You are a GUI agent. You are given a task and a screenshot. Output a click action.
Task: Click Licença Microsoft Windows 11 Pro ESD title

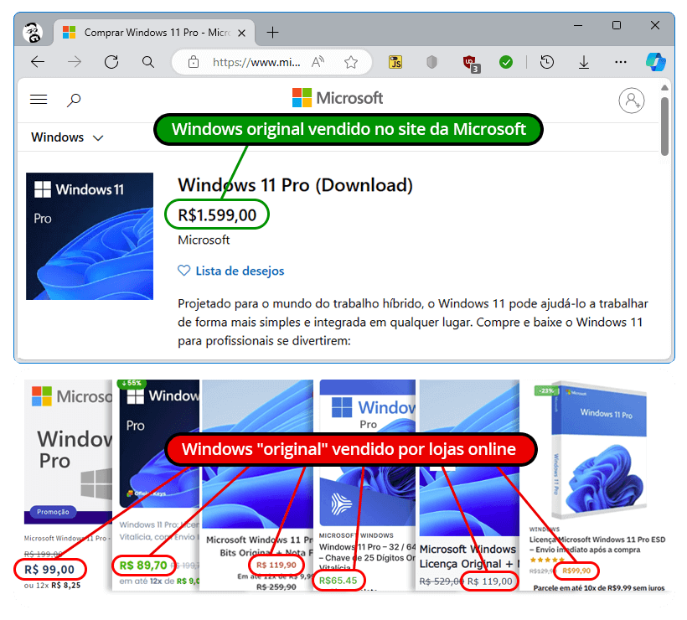coord(597,545)
